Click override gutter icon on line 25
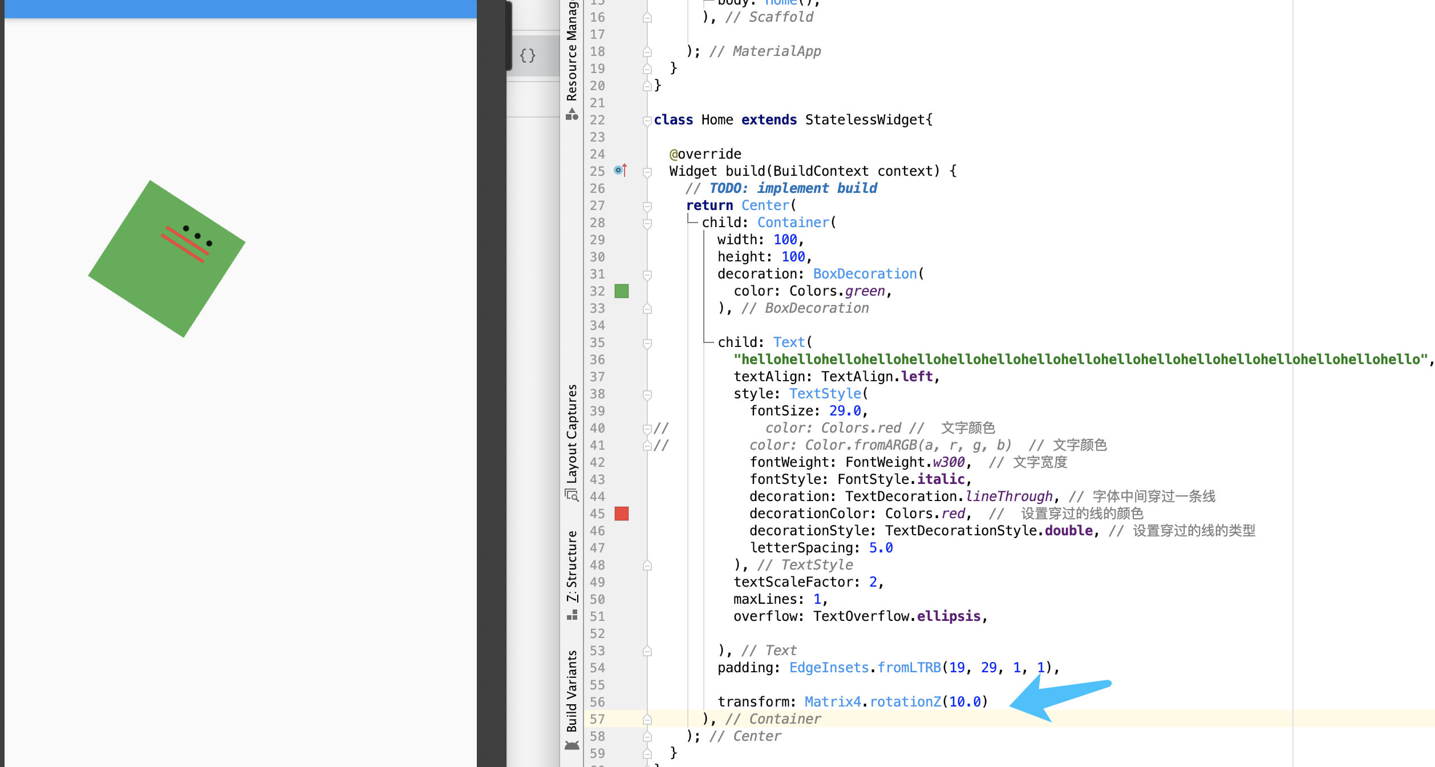1435x767 pixels. coord(621,170)
